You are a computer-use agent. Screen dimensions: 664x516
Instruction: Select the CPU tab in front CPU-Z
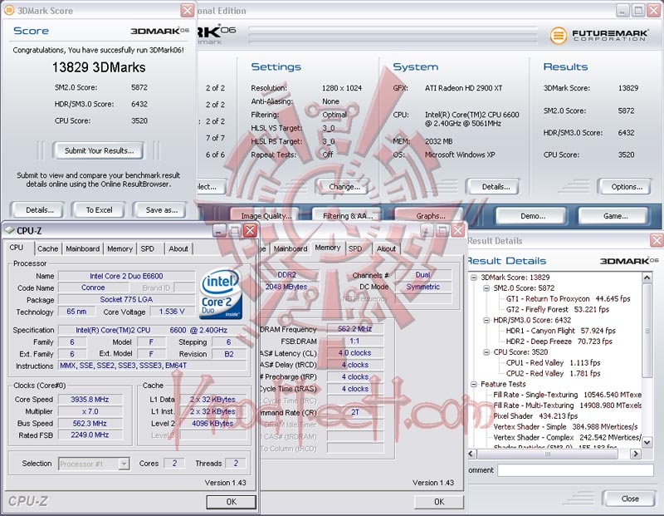coord(17,248)
